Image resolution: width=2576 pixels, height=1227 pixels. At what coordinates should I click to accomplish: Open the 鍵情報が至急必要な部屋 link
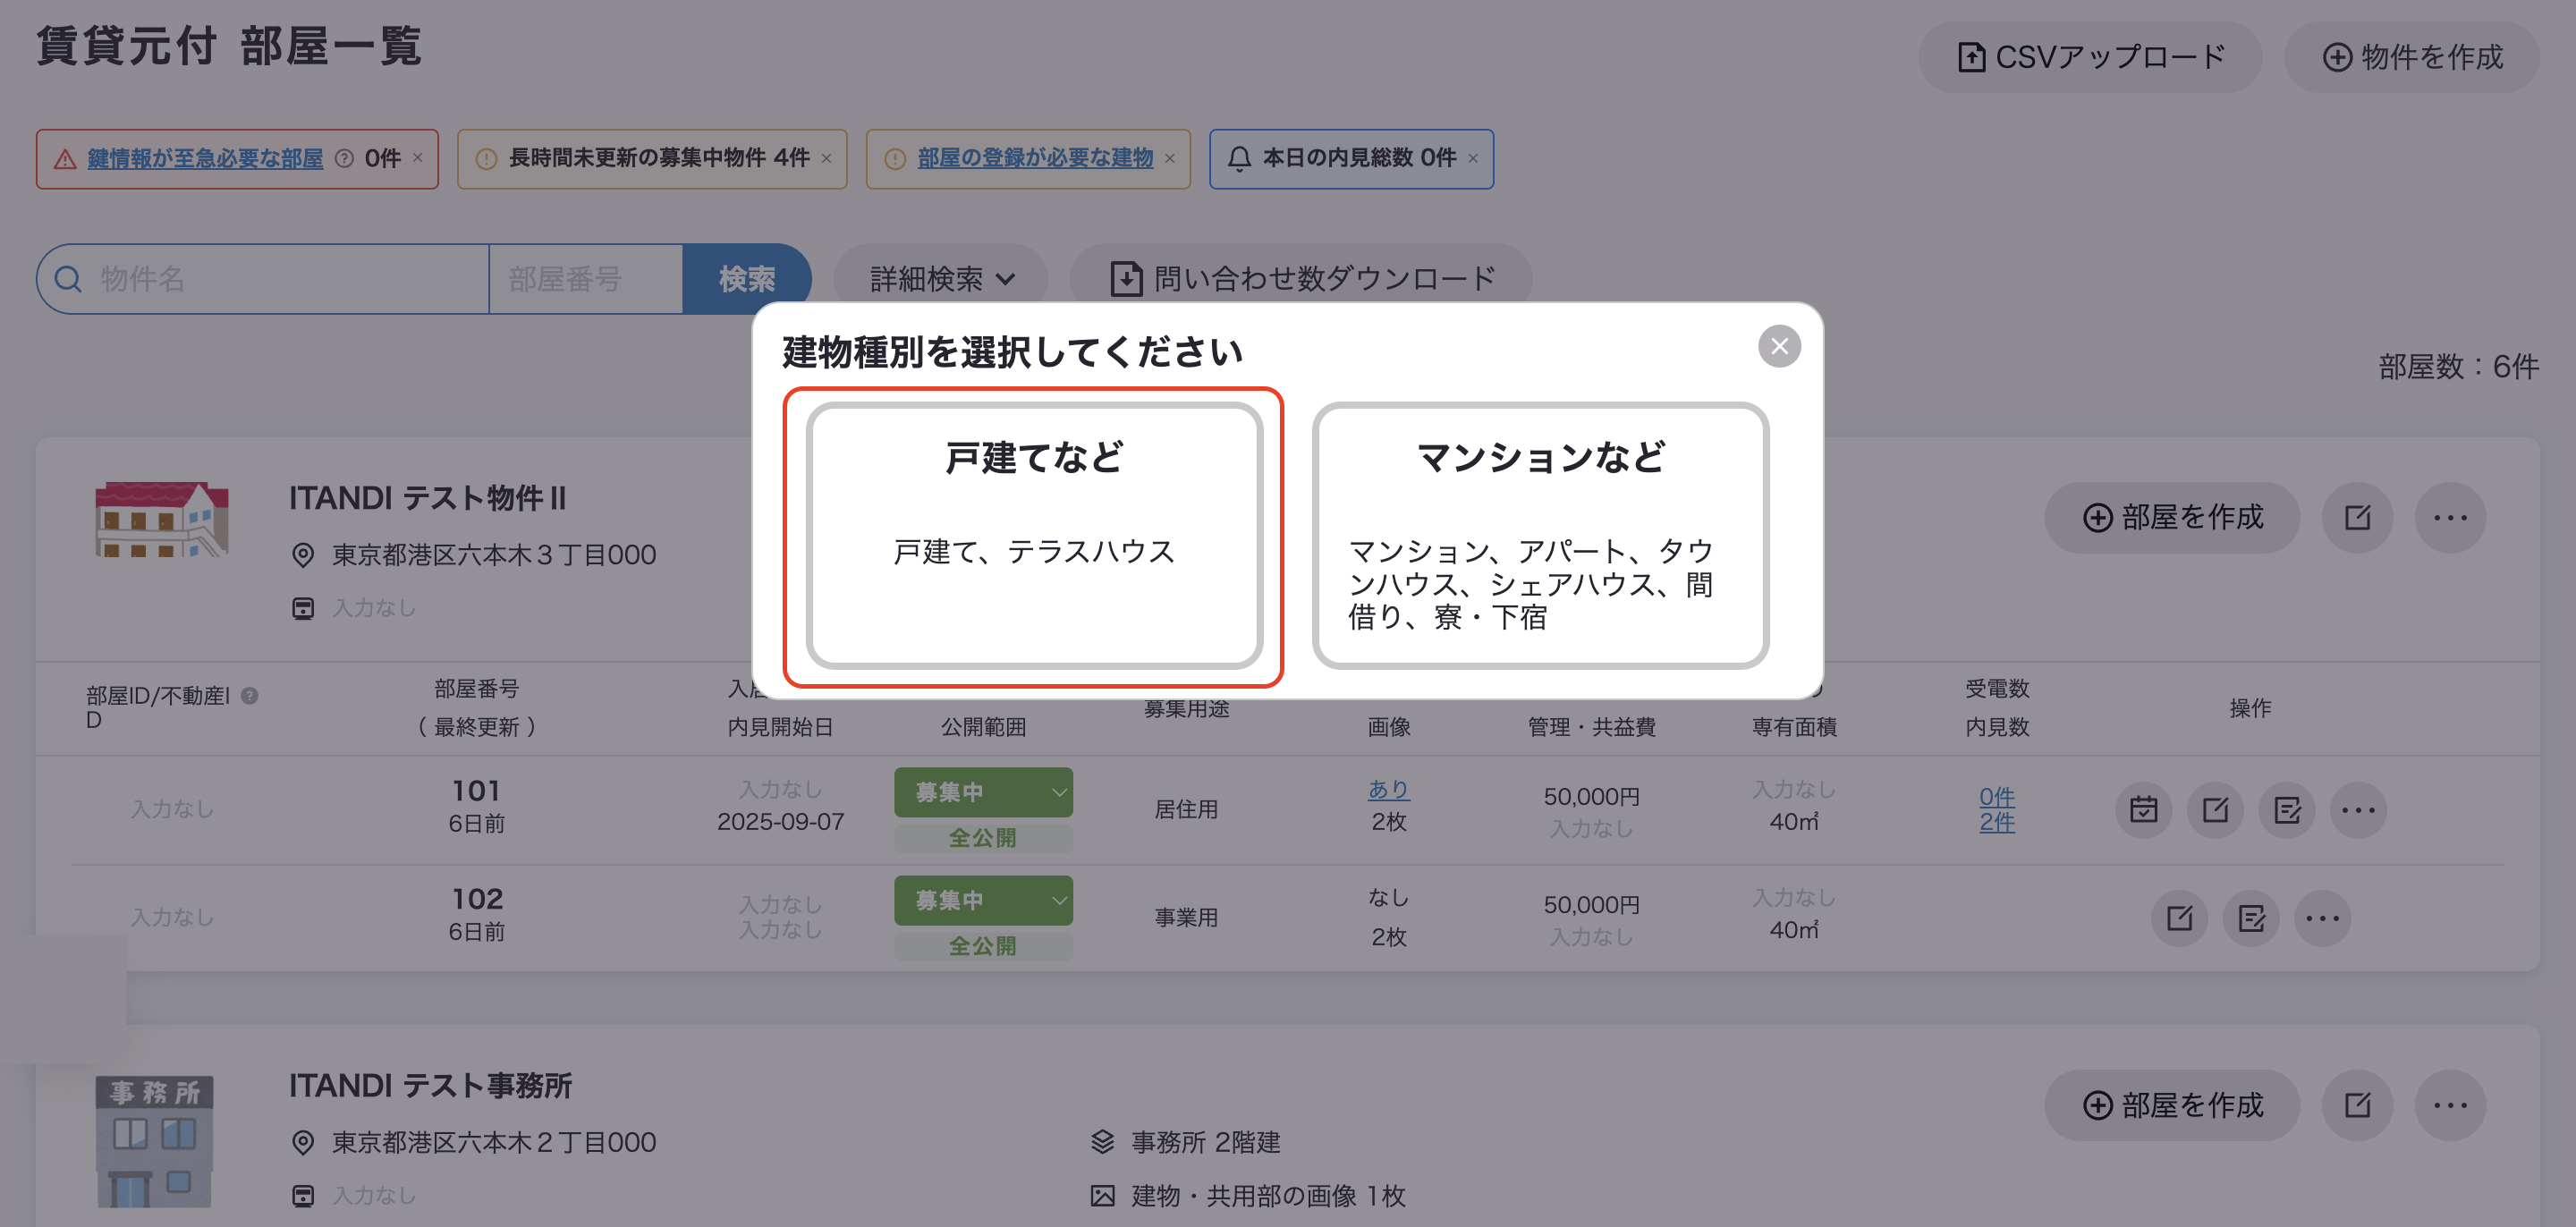205,158
